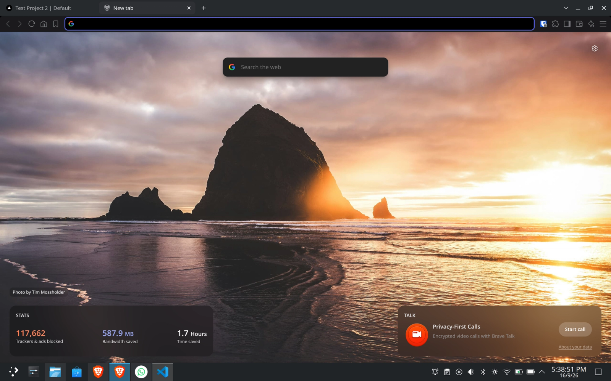Open the Brave Wallet icon

579,24
